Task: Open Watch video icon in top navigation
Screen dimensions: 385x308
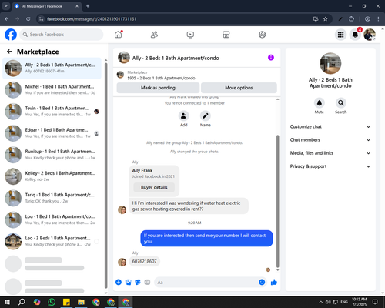Action: coord(190,35)
